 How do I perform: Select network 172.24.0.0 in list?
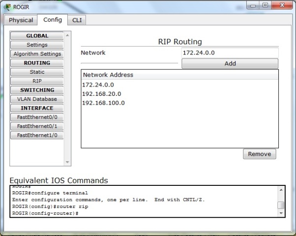tap(98, 85)
